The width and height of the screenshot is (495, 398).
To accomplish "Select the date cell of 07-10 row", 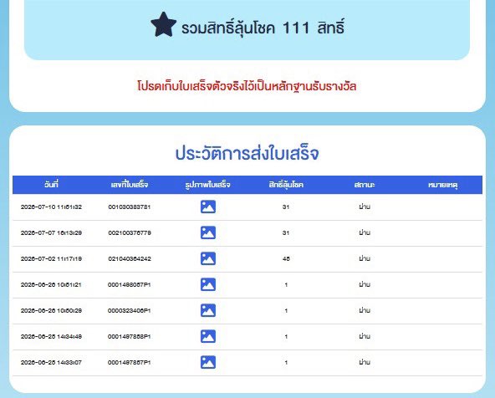I will click(51, 207).
